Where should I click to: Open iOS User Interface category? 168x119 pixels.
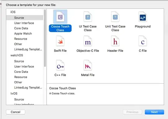click(x=24, y=23)
